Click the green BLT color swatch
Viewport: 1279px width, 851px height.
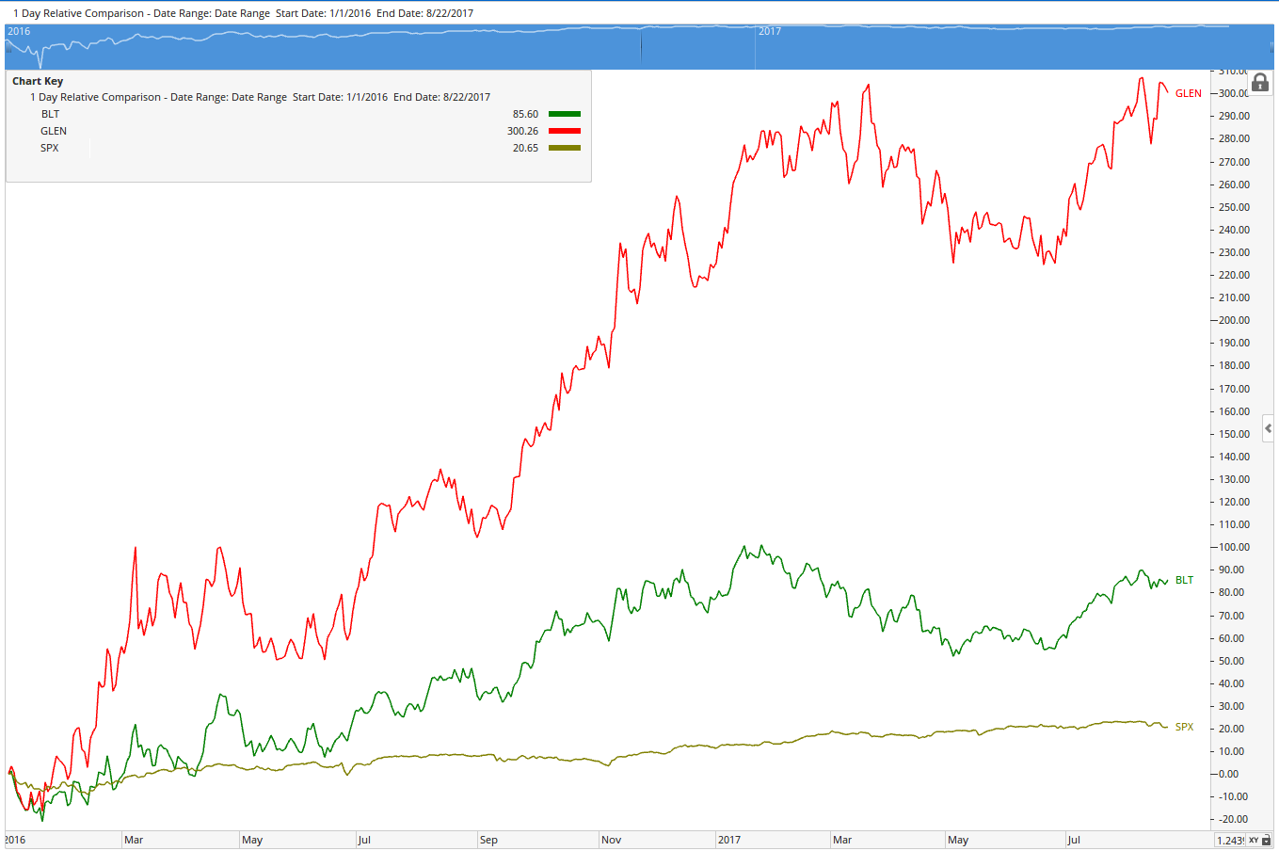coord(564,114)
